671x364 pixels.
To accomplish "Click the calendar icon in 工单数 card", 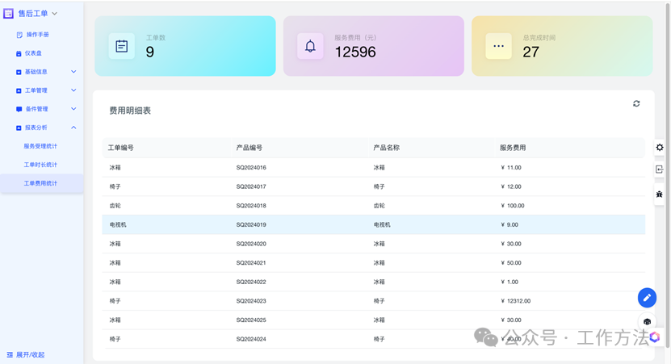I will coord(122,47).
